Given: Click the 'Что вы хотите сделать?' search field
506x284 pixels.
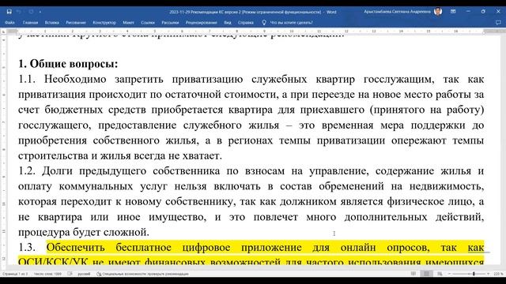Looking at the screenshot, I should (x=292, y=23).
